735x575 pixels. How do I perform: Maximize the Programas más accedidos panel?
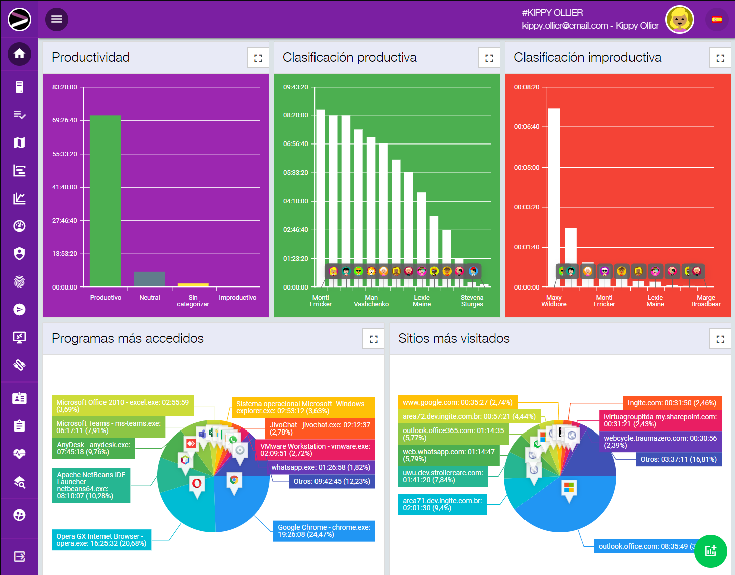tap(373, 339)
